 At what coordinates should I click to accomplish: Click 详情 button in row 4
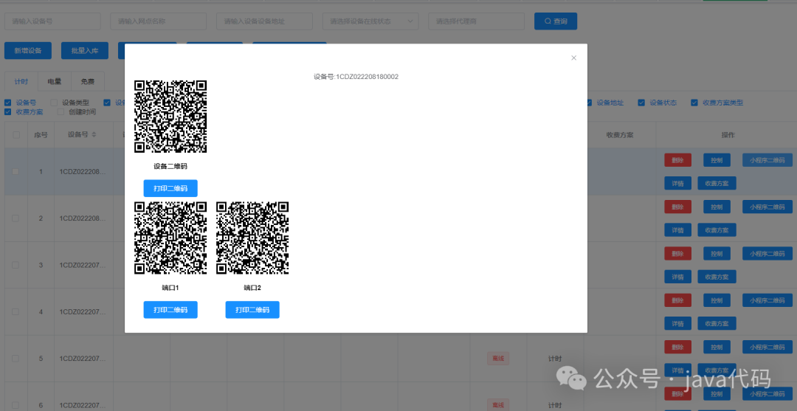[x=677, y=324]
